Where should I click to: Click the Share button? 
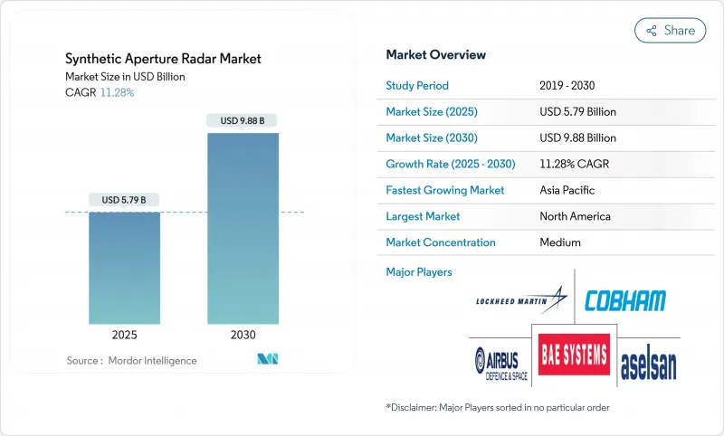coord(670,30)
